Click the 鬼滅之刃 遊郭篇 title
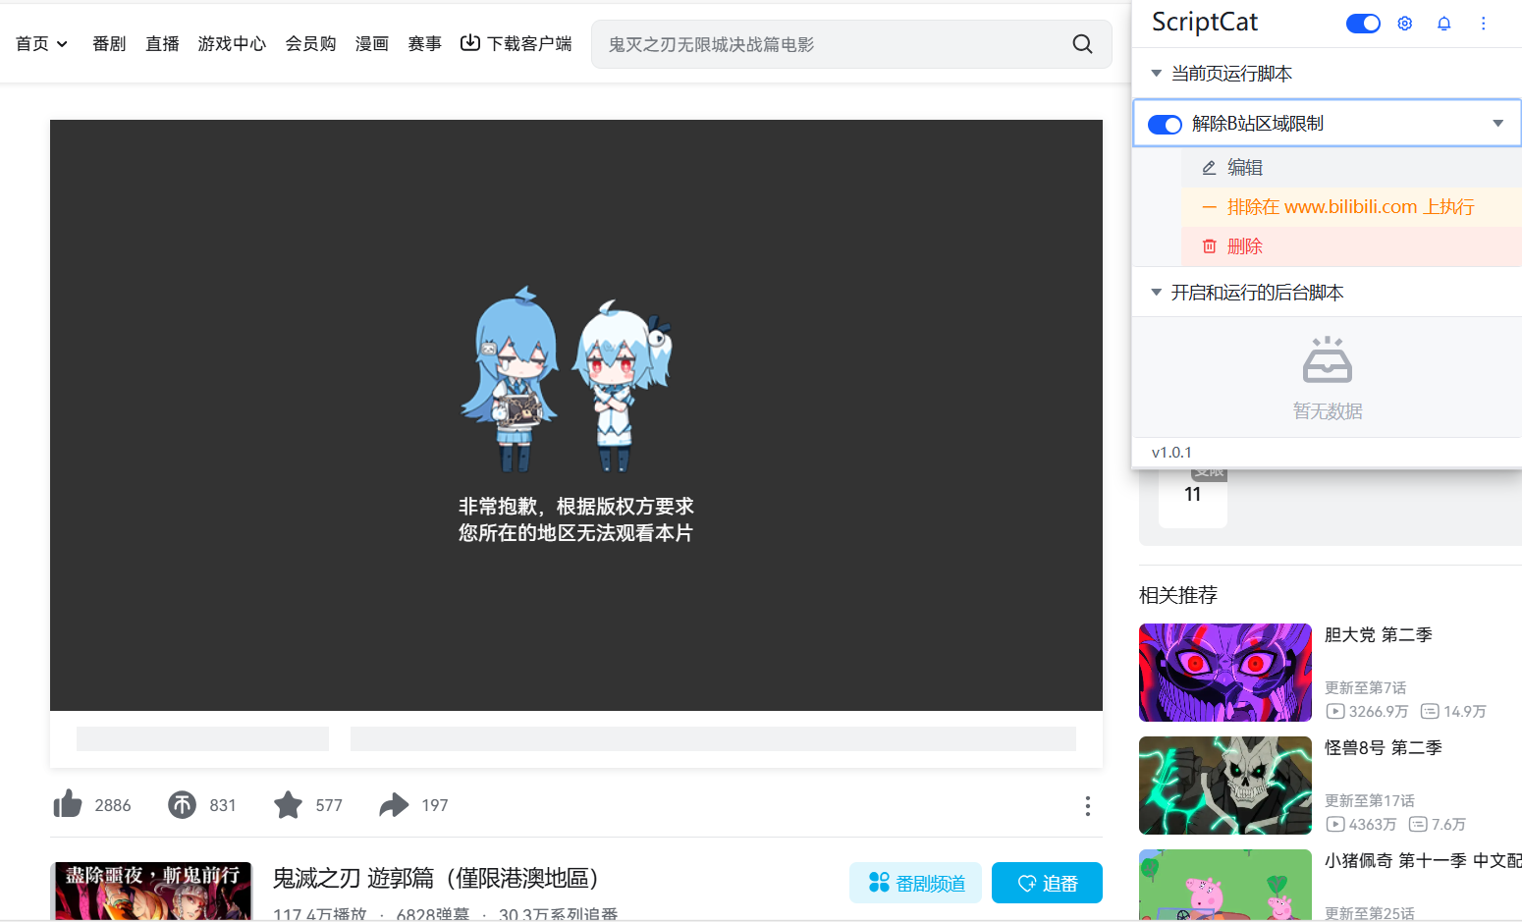Screen dimensions: 1522x922 pyautogui.click(x=435, y=878)
